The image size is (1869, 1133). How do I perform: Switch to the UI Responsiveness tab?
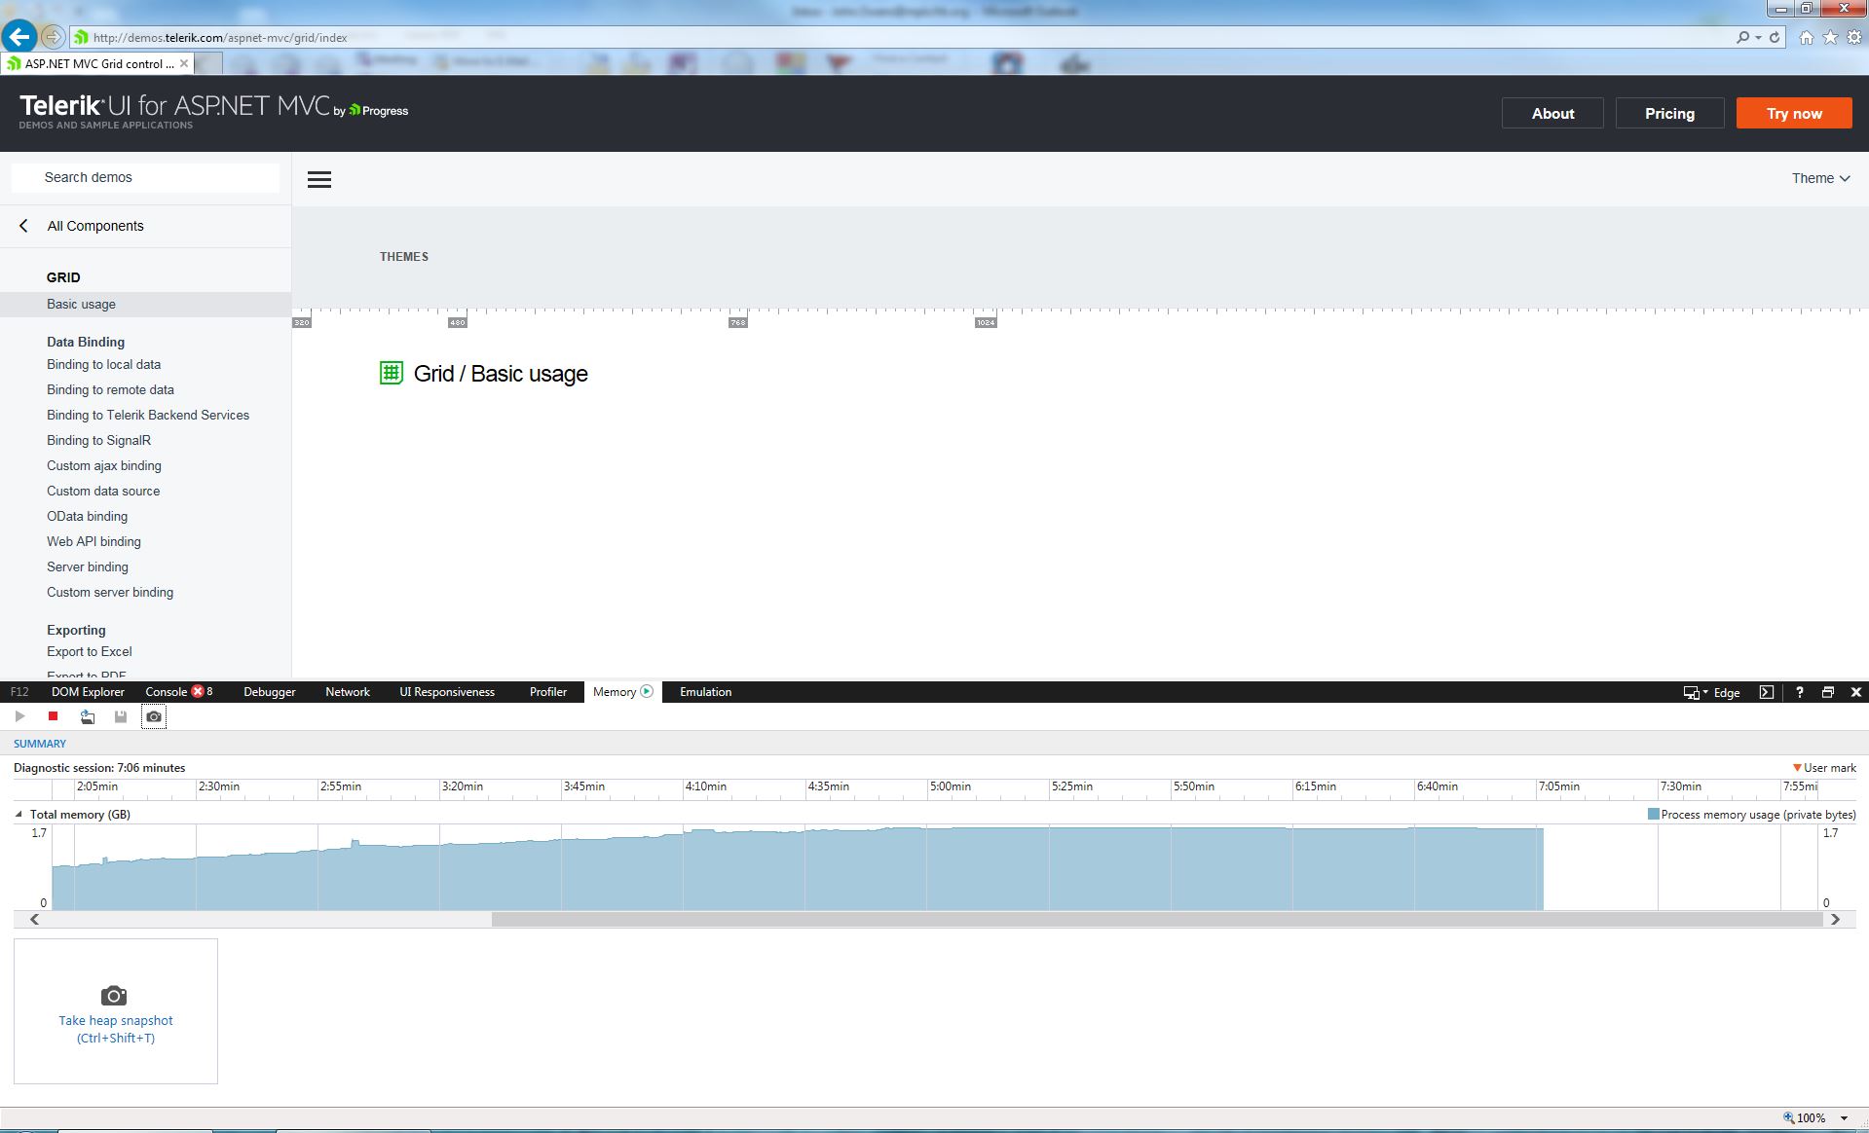pos(447,692)
